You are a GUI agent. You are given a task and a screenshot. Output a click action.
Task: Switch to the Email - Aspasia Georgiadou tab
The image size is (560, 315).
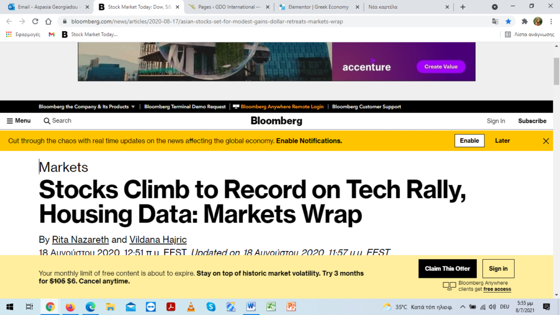[48, 7]
